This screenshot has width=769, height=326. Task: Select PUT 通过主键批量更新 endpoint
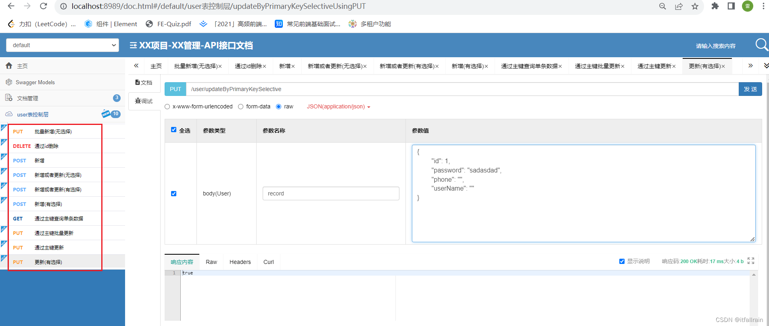63,233
